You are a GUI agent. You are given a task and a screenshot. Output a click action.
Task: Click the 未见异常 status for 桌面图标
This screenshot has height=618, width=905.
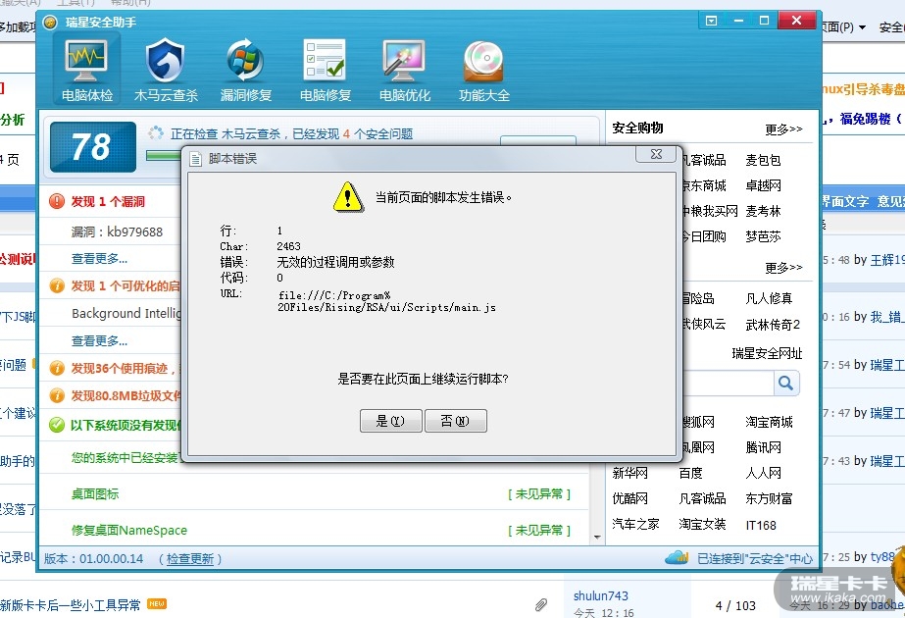pyautogui.click(x=539, y=493)
